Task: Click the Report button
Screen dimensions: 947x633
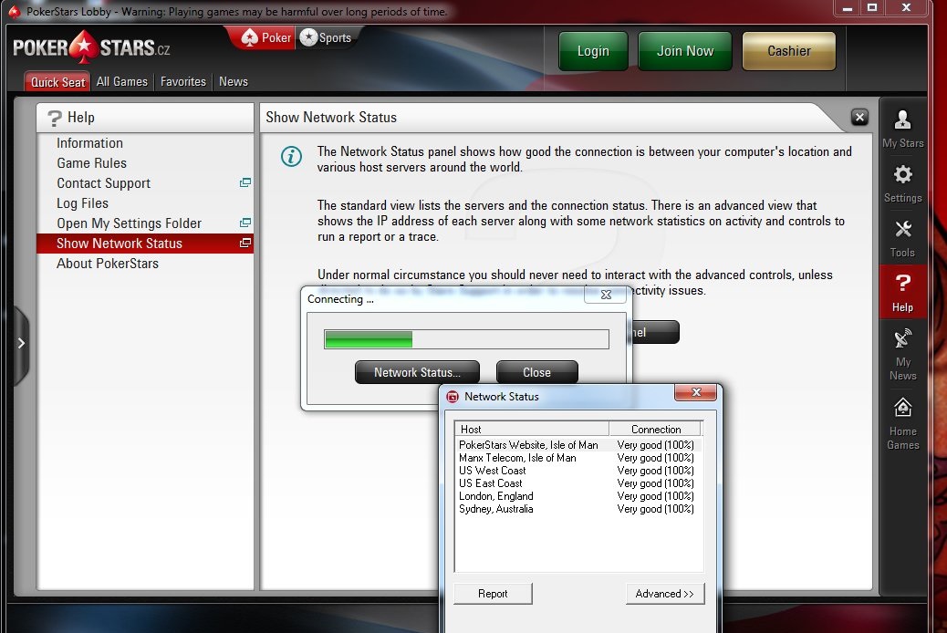Action: [x=493, y=594]
